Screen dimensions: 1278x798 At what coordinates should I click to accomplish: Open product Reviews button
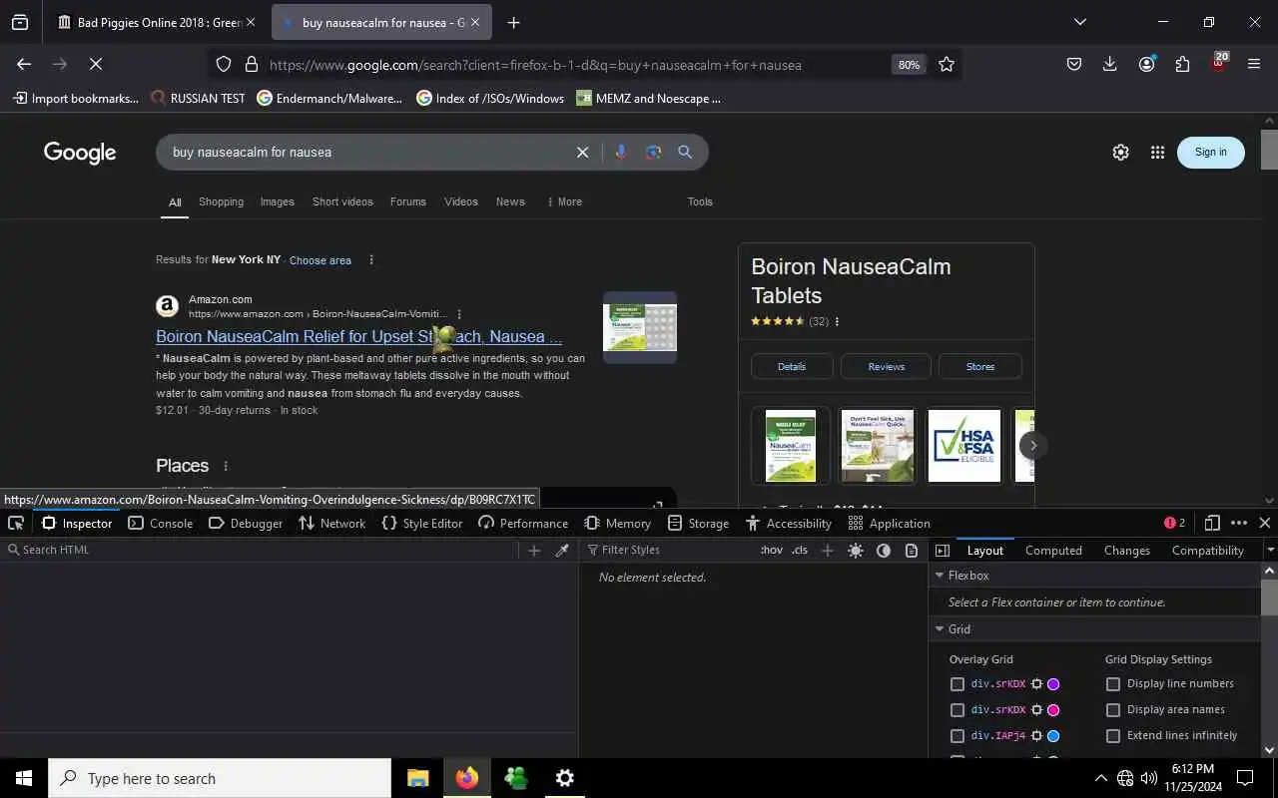(886, 366)
